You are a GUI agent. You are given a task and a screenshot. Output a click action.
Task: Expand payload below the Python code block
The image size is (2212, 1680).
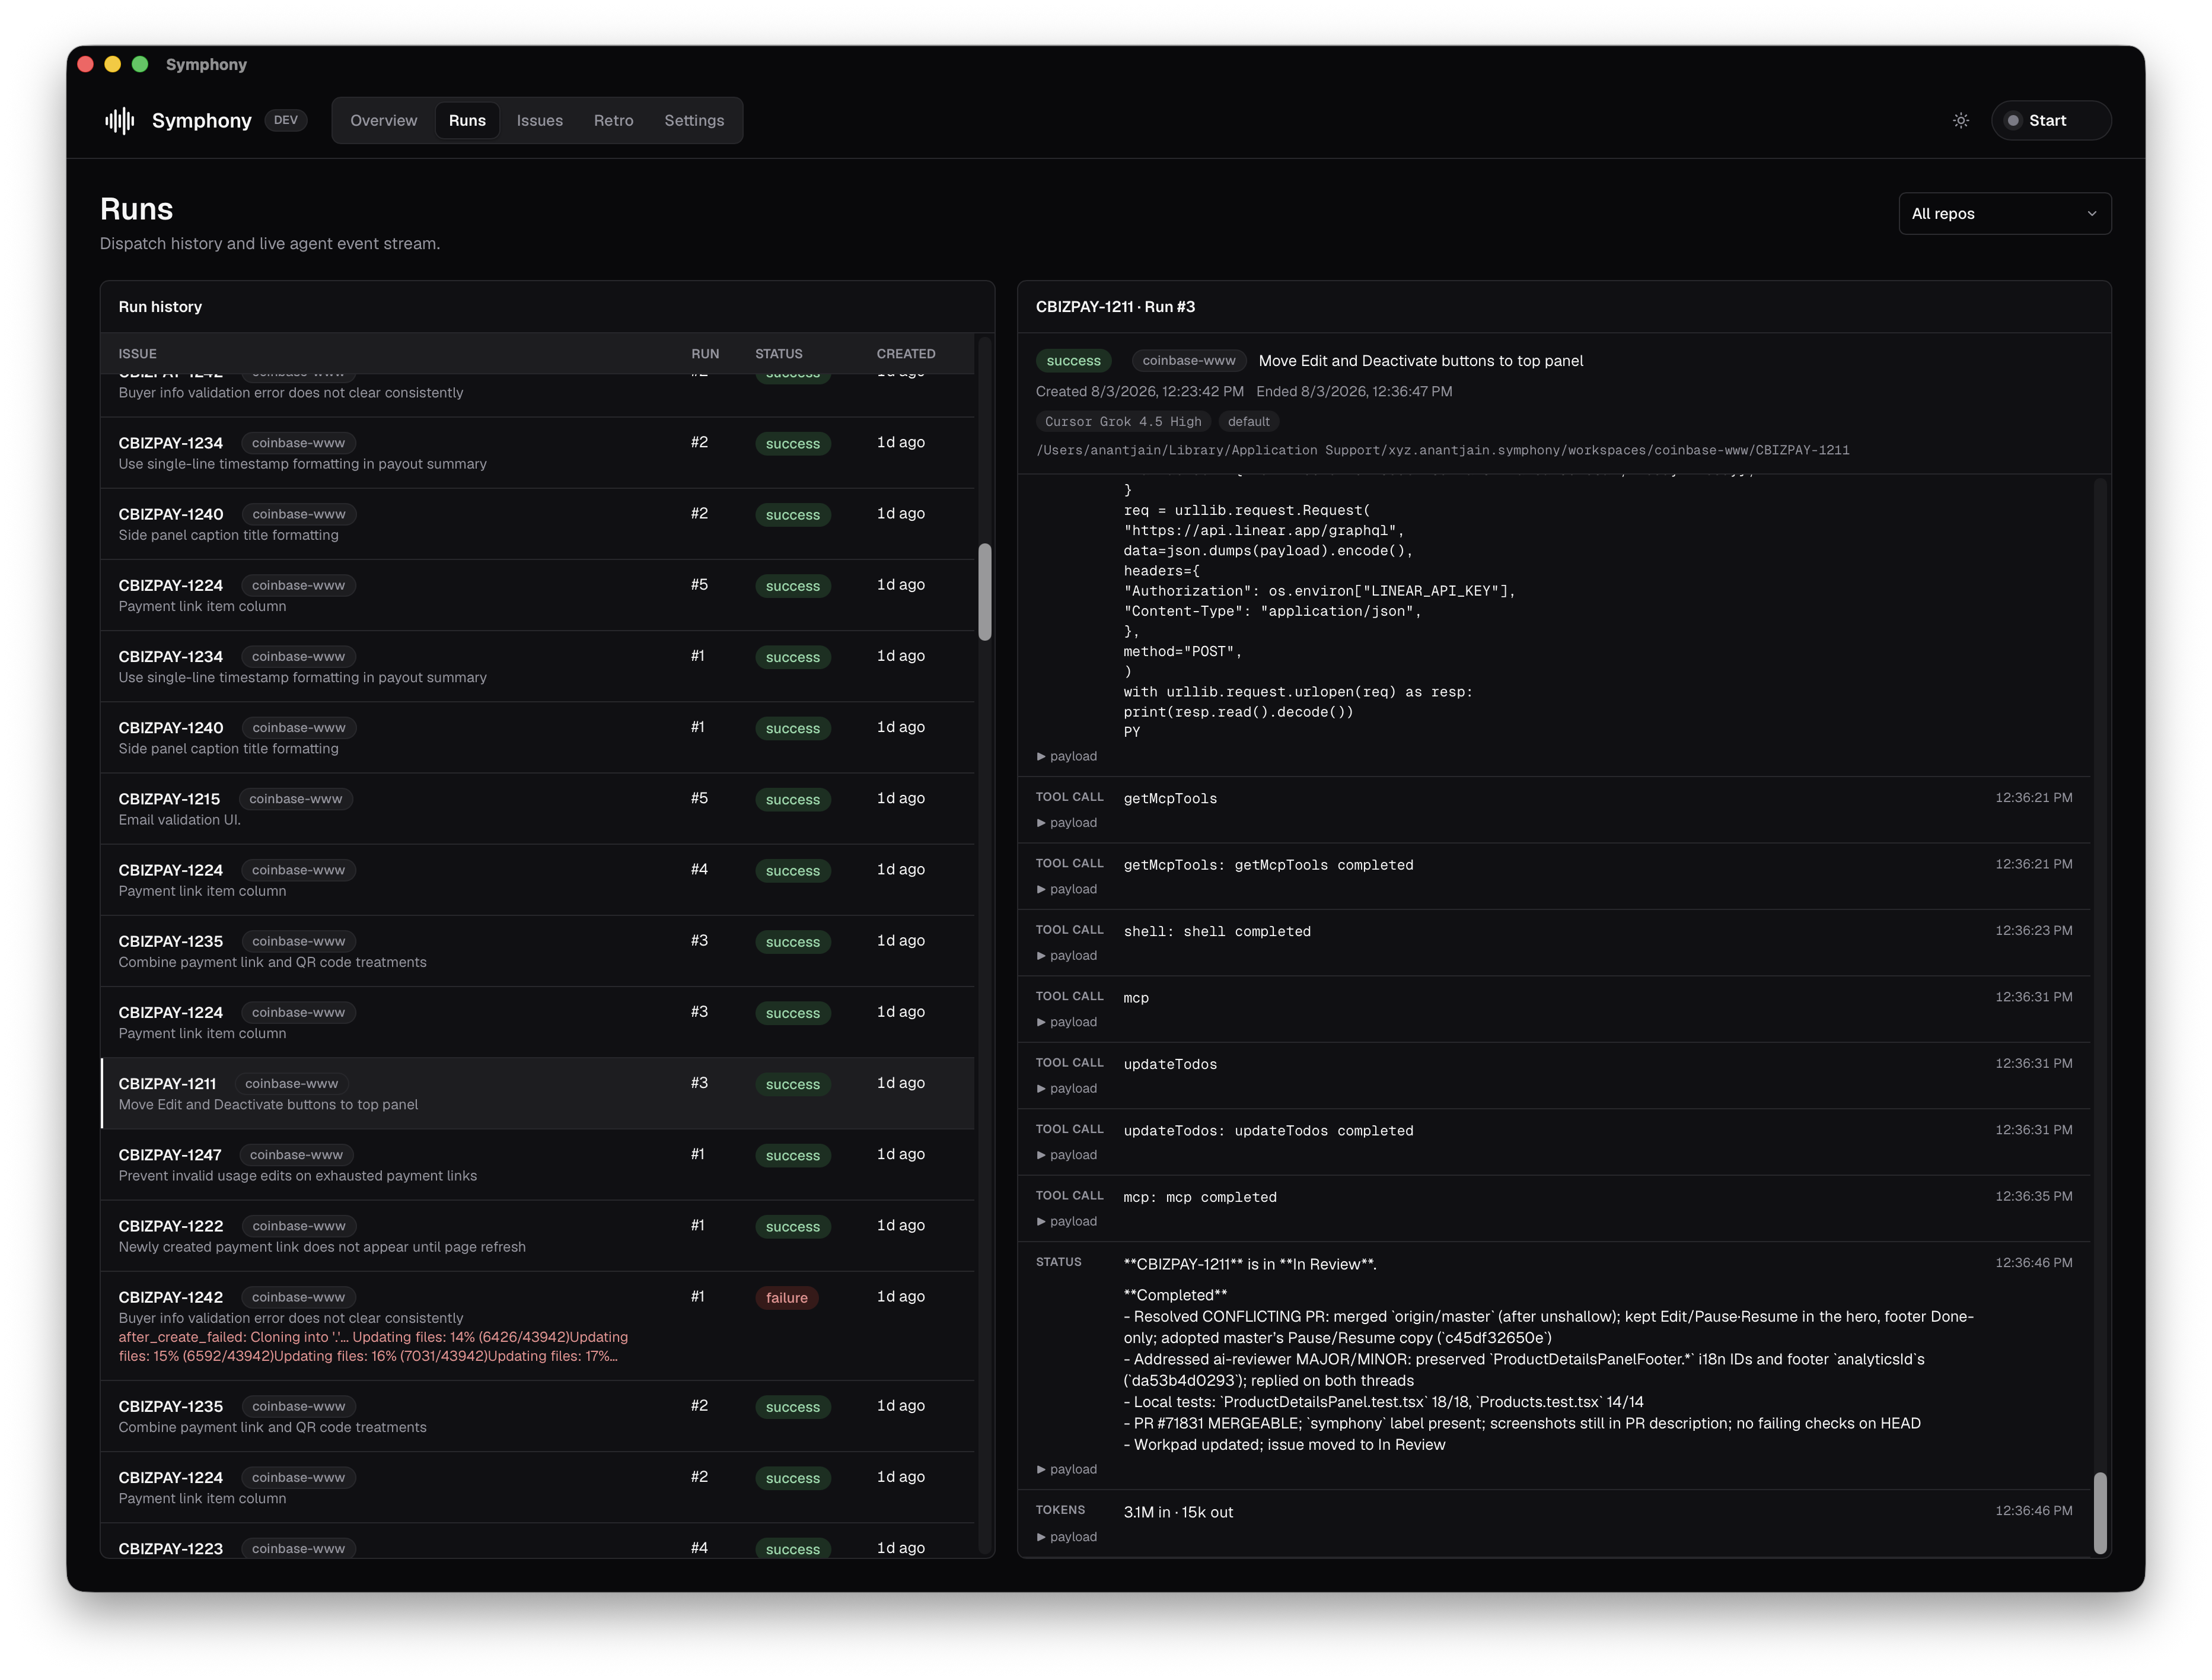point(1067,755)
